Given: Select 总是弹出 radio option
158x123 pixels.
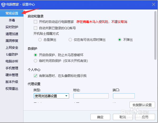Looking at the screenshot, I should (40, 40).
